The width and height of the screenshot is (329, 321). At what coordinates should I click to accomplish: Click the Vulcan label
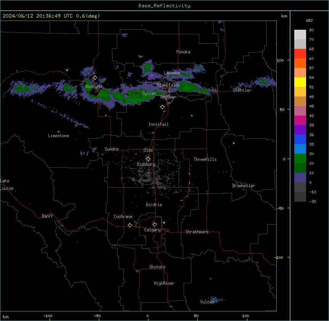(x=207, y=302)
